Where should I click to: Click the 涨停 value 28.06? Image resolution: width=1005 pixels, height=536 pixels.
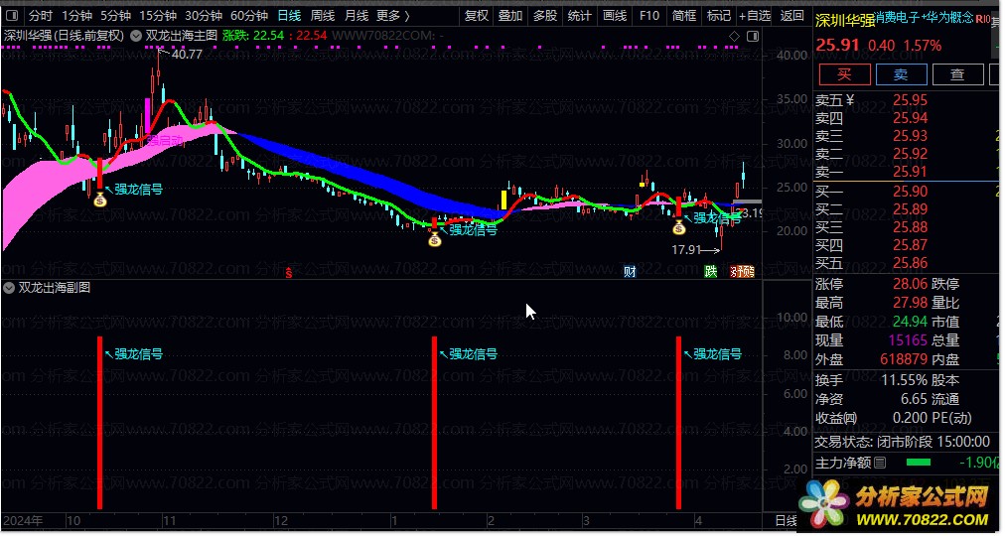[910, 284]
